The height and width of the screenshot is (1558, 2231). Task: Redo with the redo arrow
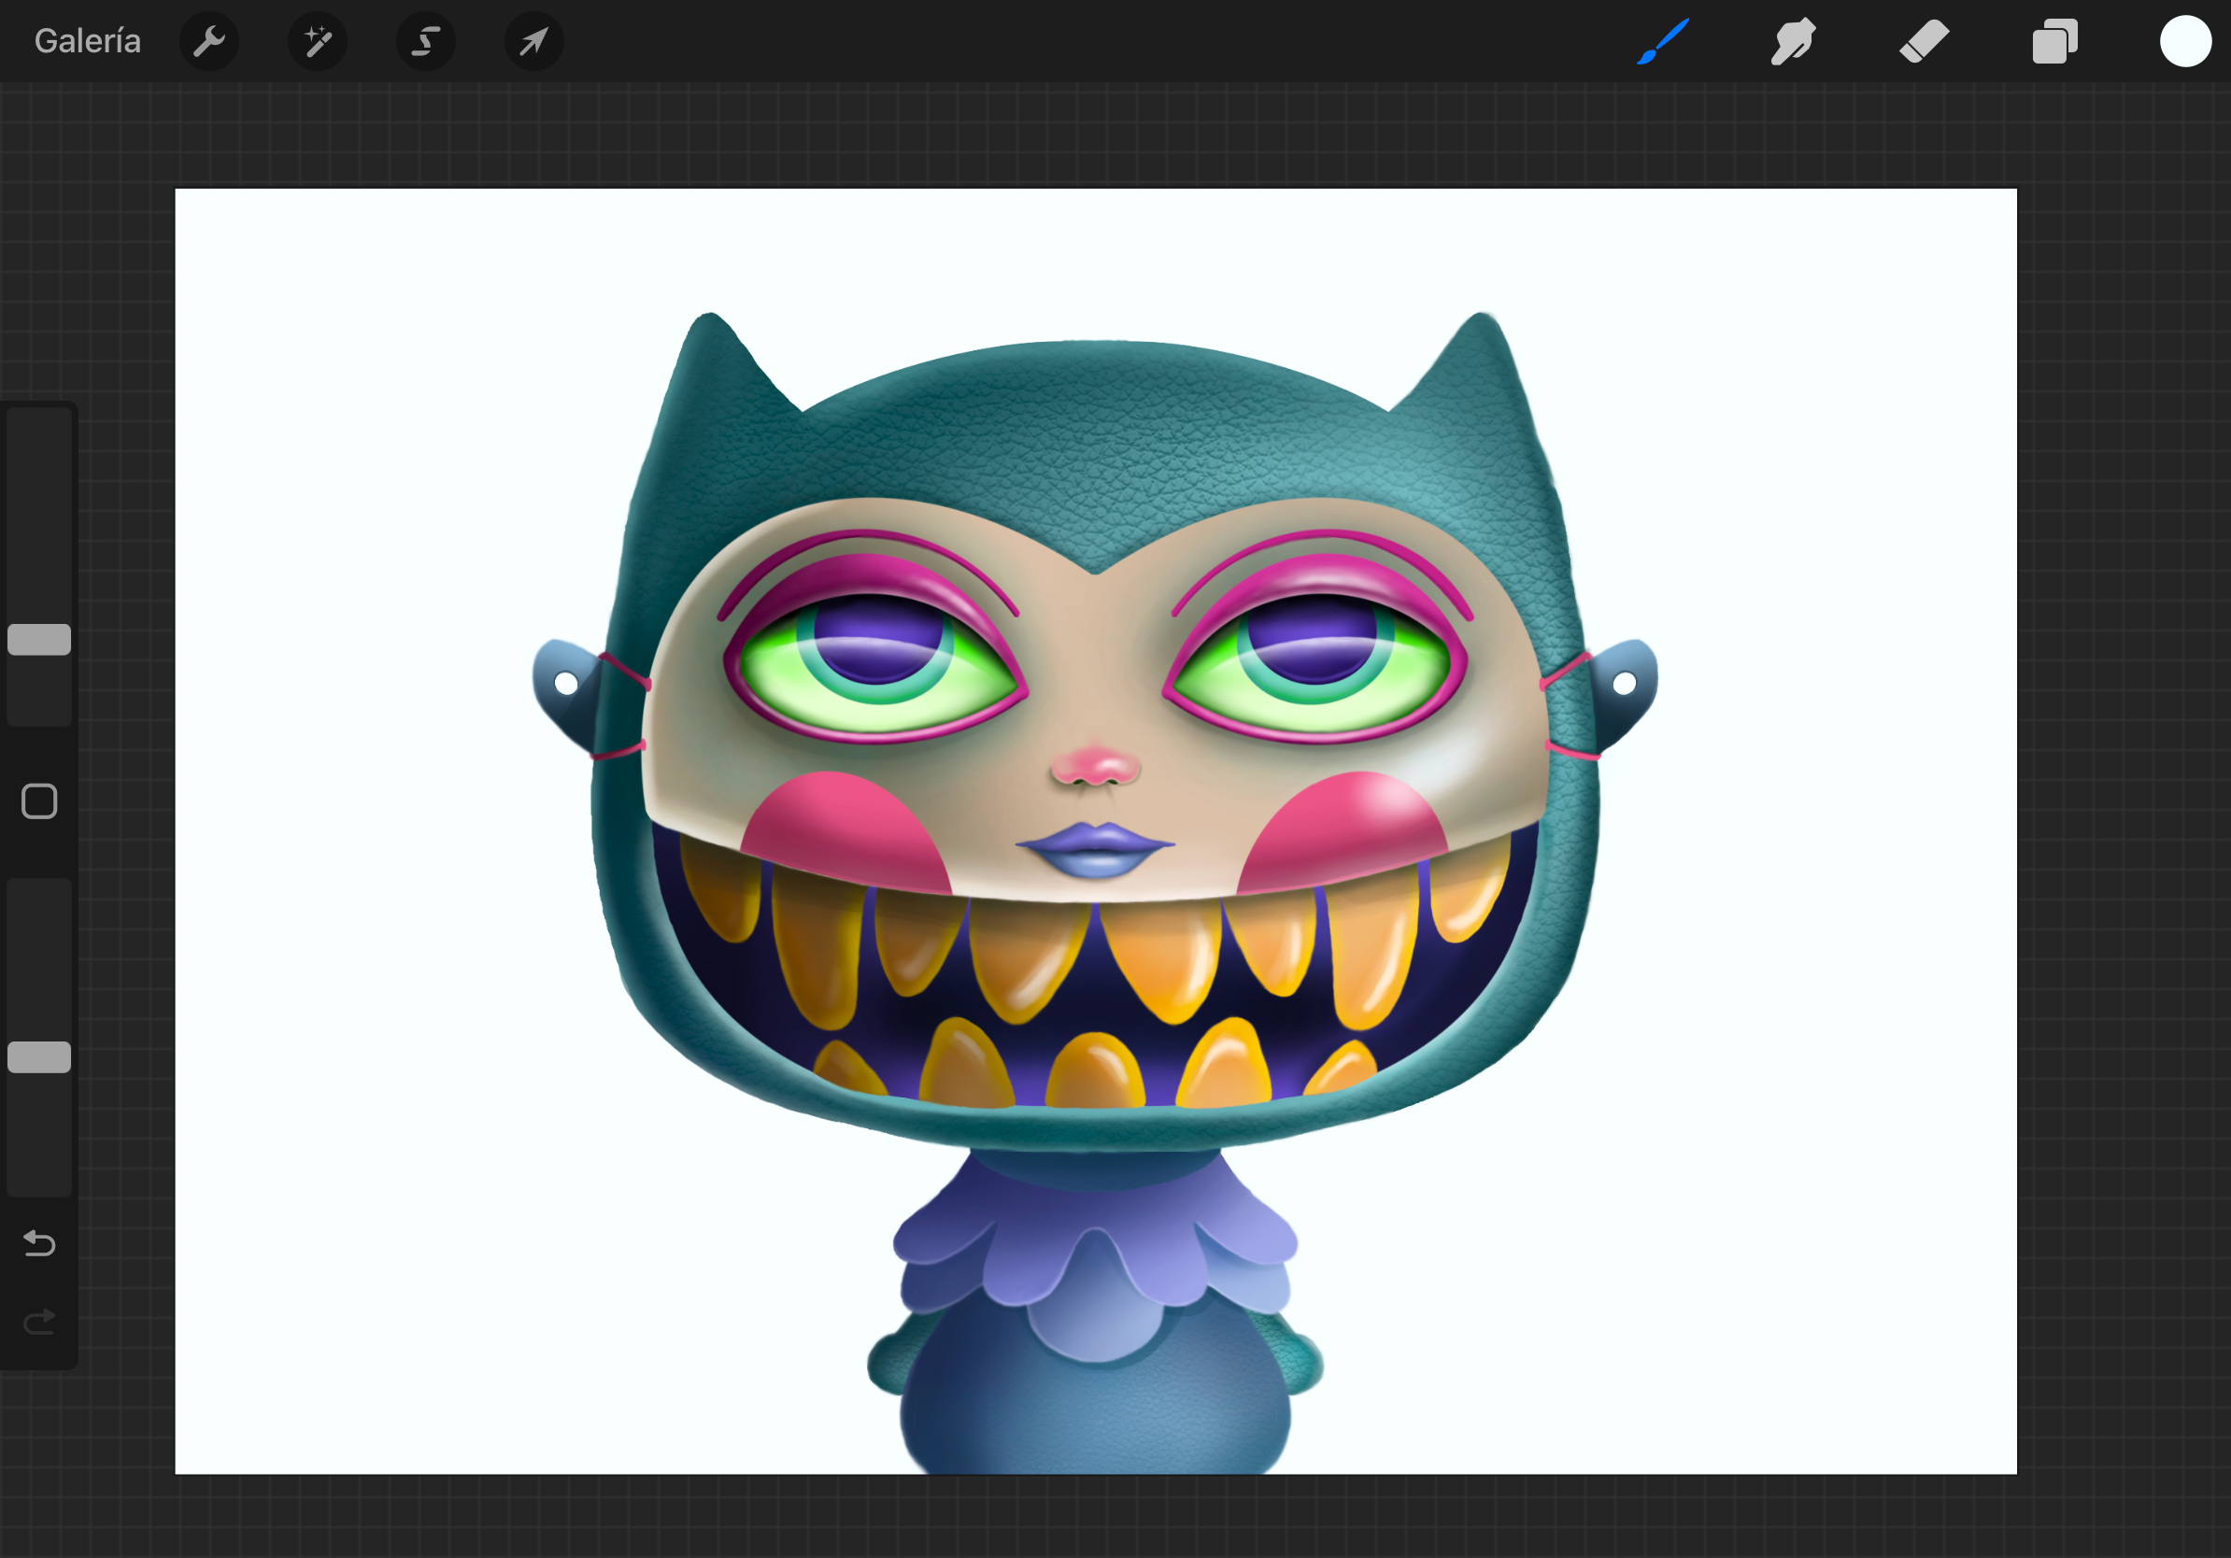point(39,1322)
